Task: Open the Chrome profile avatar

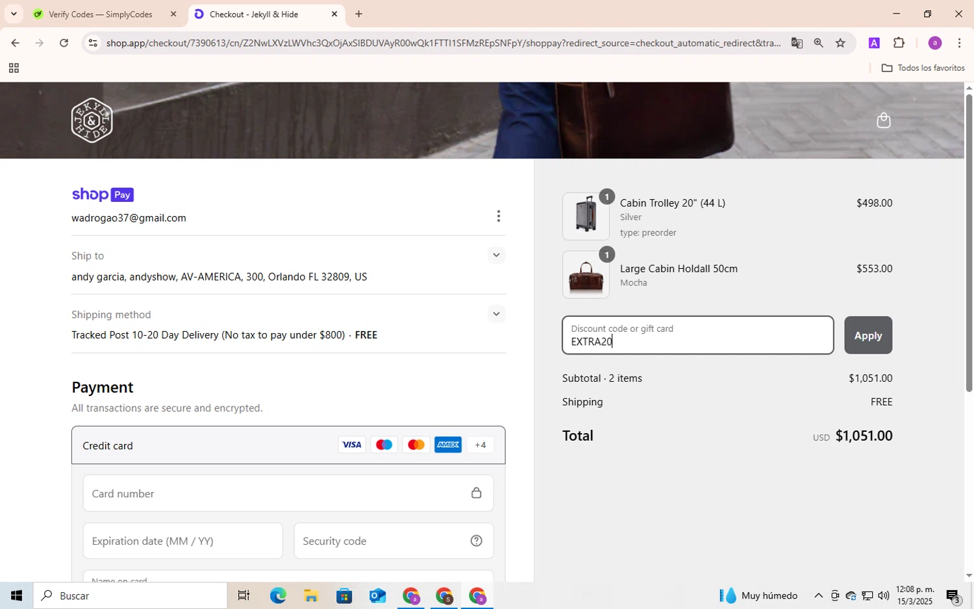Action: click(934, 43)
